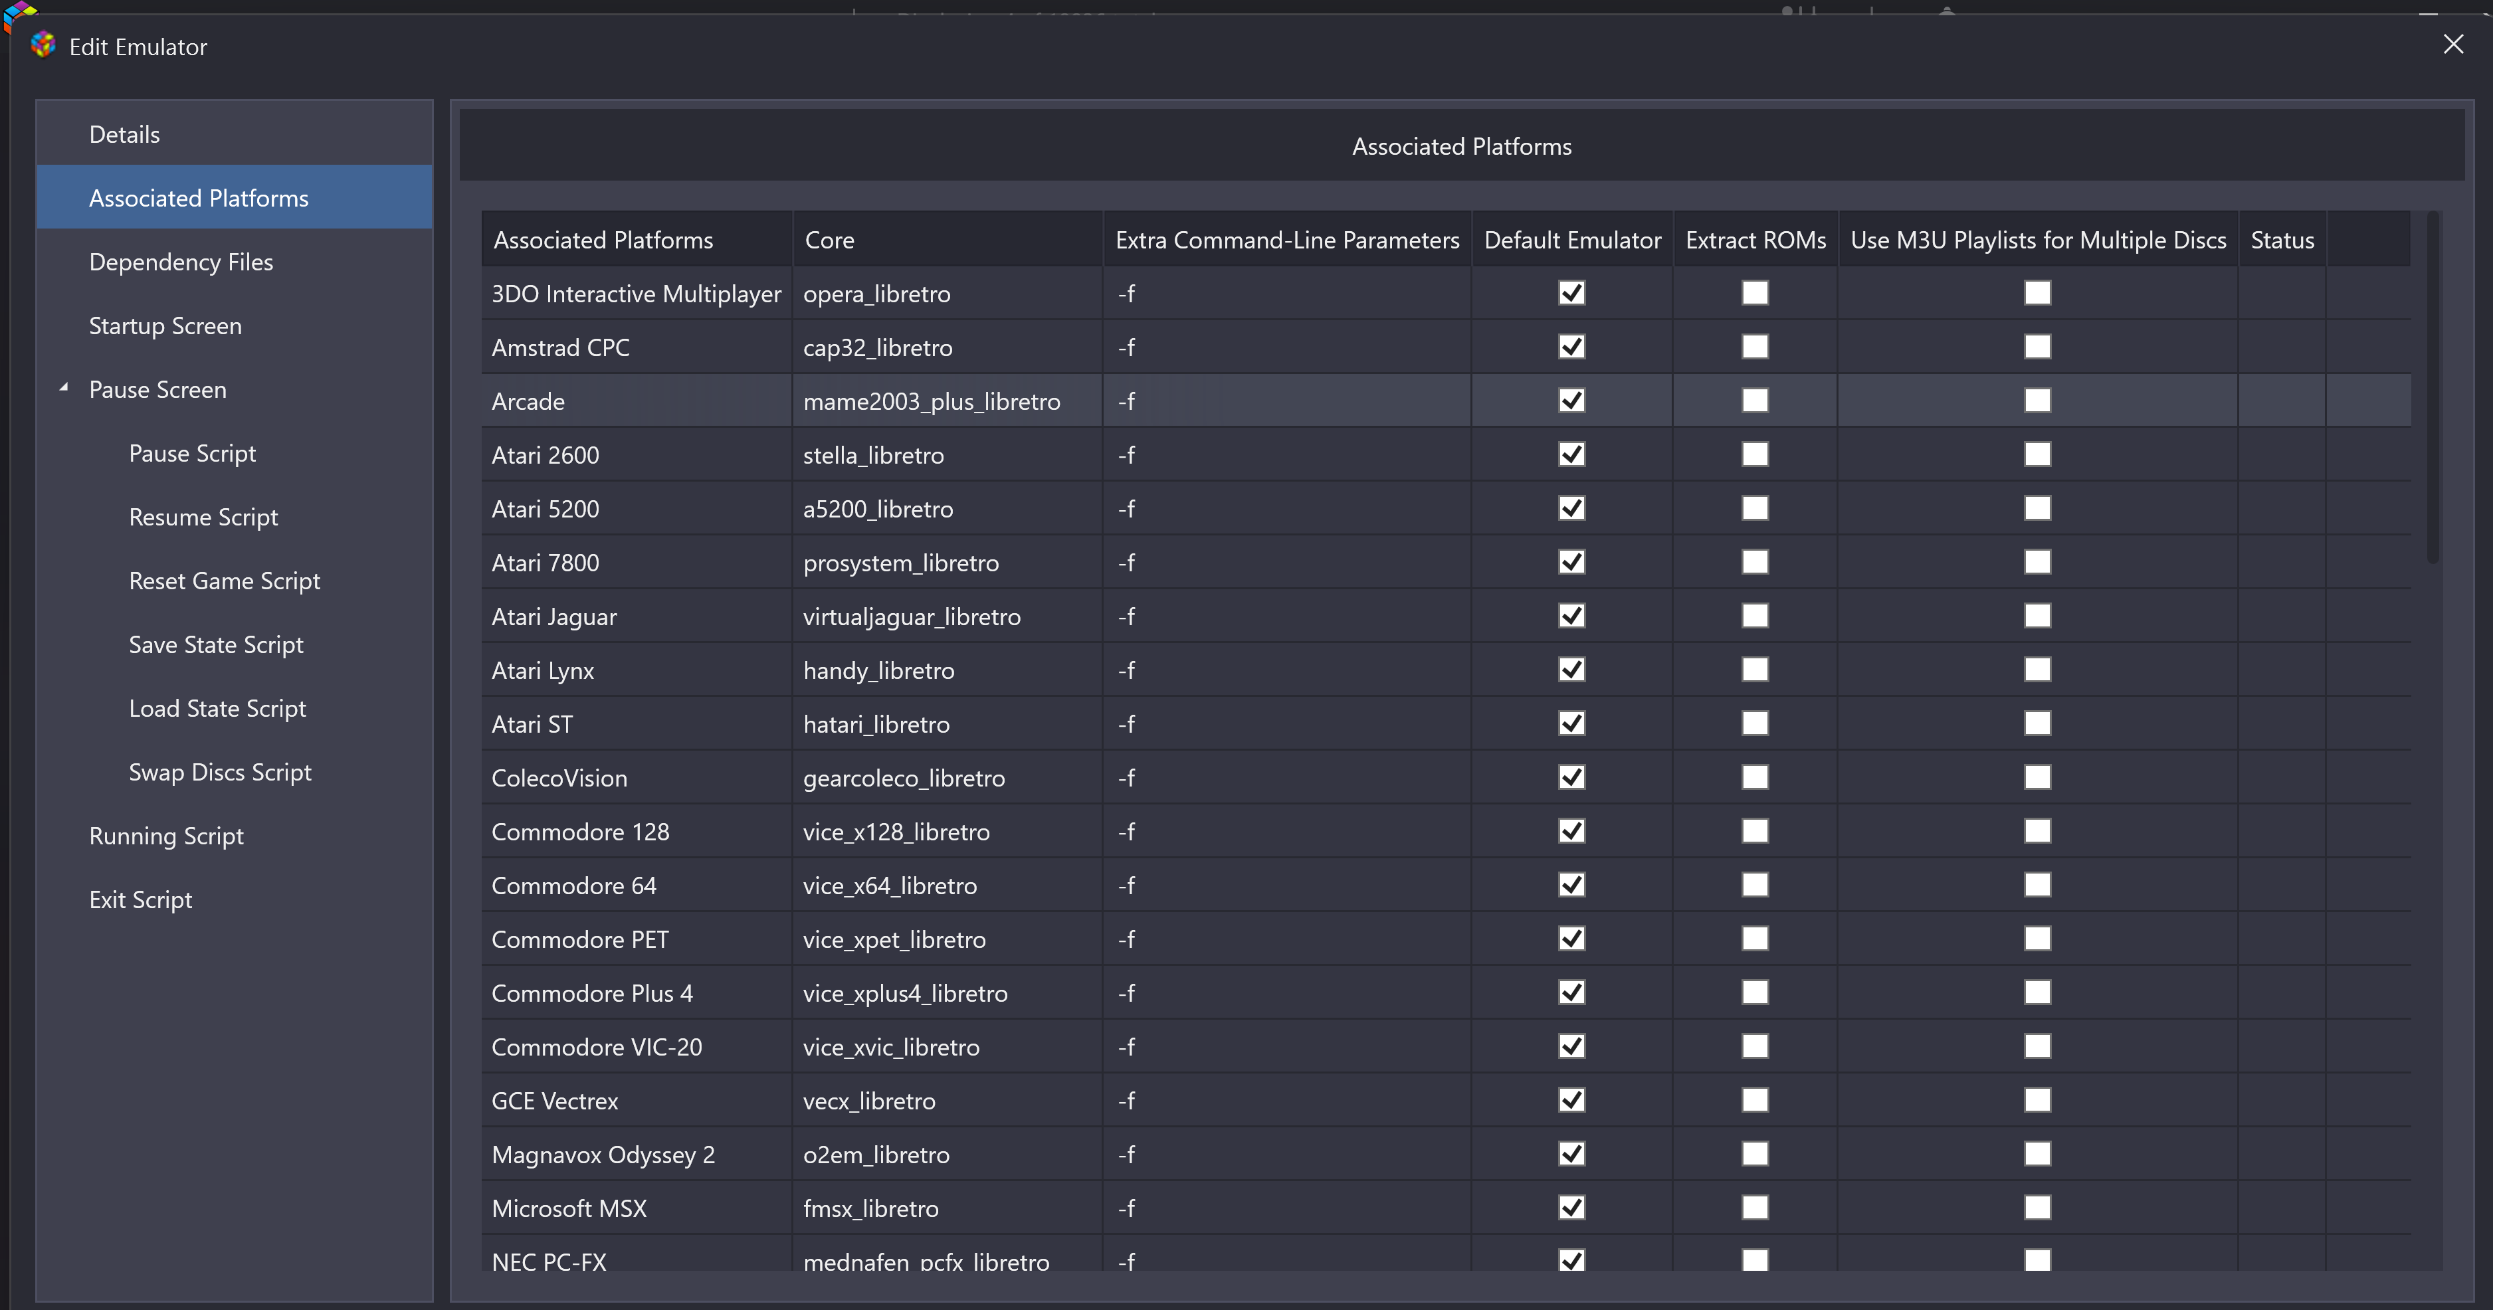Screen dimensions: 2493x1310
Task: Click the LaunchBox cube icon in title bar
Action: (x=43, y=45)
